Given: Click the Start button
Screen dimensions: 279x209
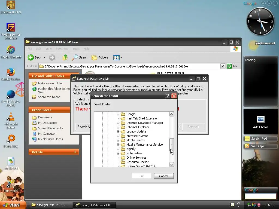Looking at the screenshot, I should tap(13, 205).
